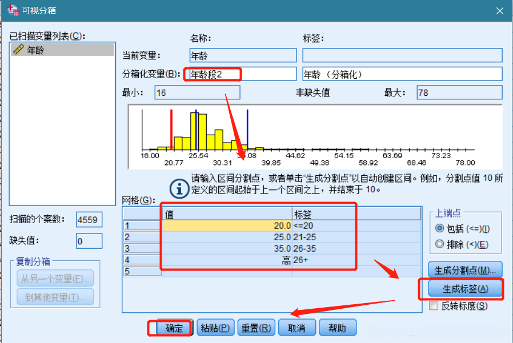Click the empty 标签 field at top
The width and height of the screenshot is (513, 343).
click(402, 55)
